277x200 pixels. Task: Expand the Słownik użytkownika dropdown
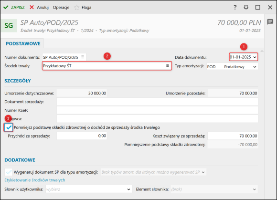coord(128,189)
